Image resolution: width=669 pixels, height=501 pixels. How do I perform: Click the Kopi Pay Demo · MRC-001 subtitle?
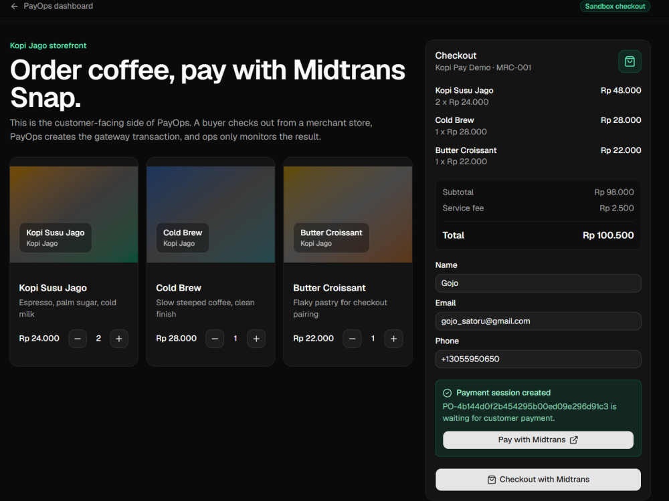(483, 67)
